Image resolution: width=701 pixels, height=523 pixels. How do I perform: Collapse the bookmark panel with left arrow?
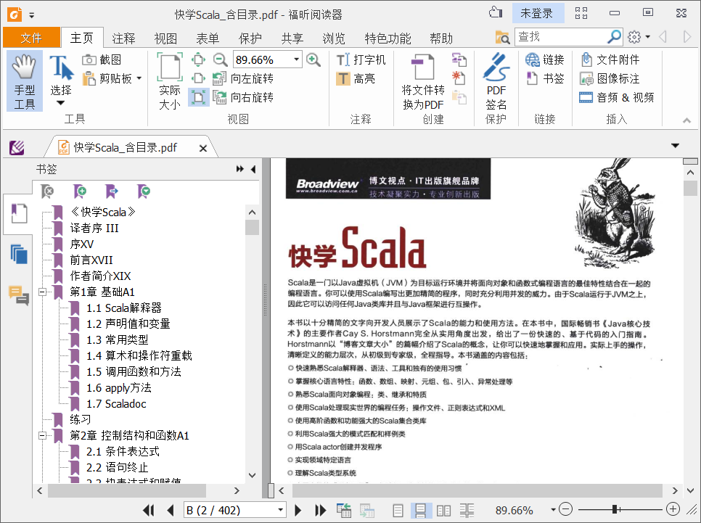click(x=253, y=169)
